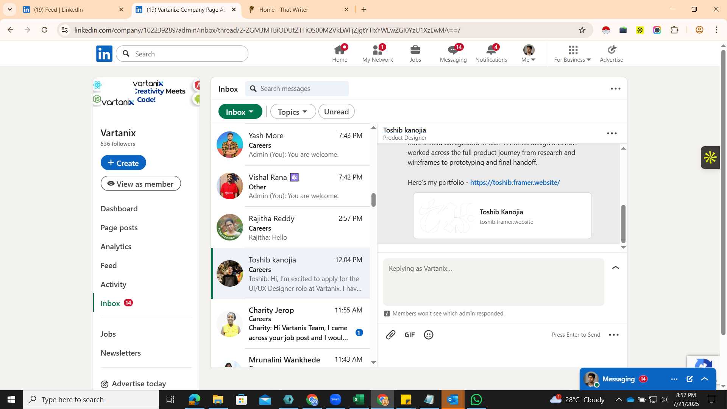Open Excel from taskbar
Viewport: 727px width, 409px height.
pyautogui.click(x=359, y=400)
